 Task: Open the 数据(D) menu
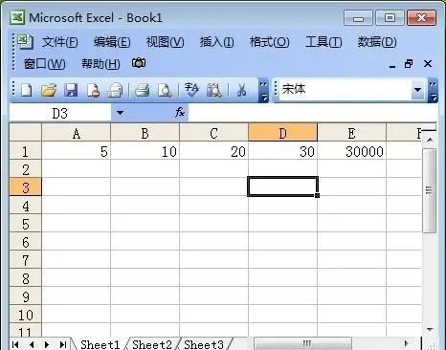click(377, 42)
